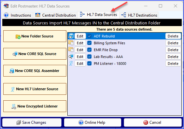Image resolution: width=184 pixels, height=129 pixels.
Task: Toggle the EMR File Drop checkbox
Action: pyautogui.click(x=90, y=50)
